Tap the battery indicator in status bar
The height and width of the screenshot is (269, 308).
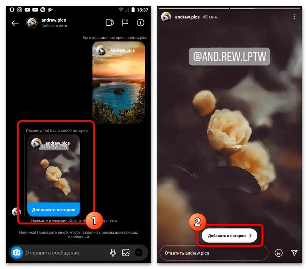[133, 10]
